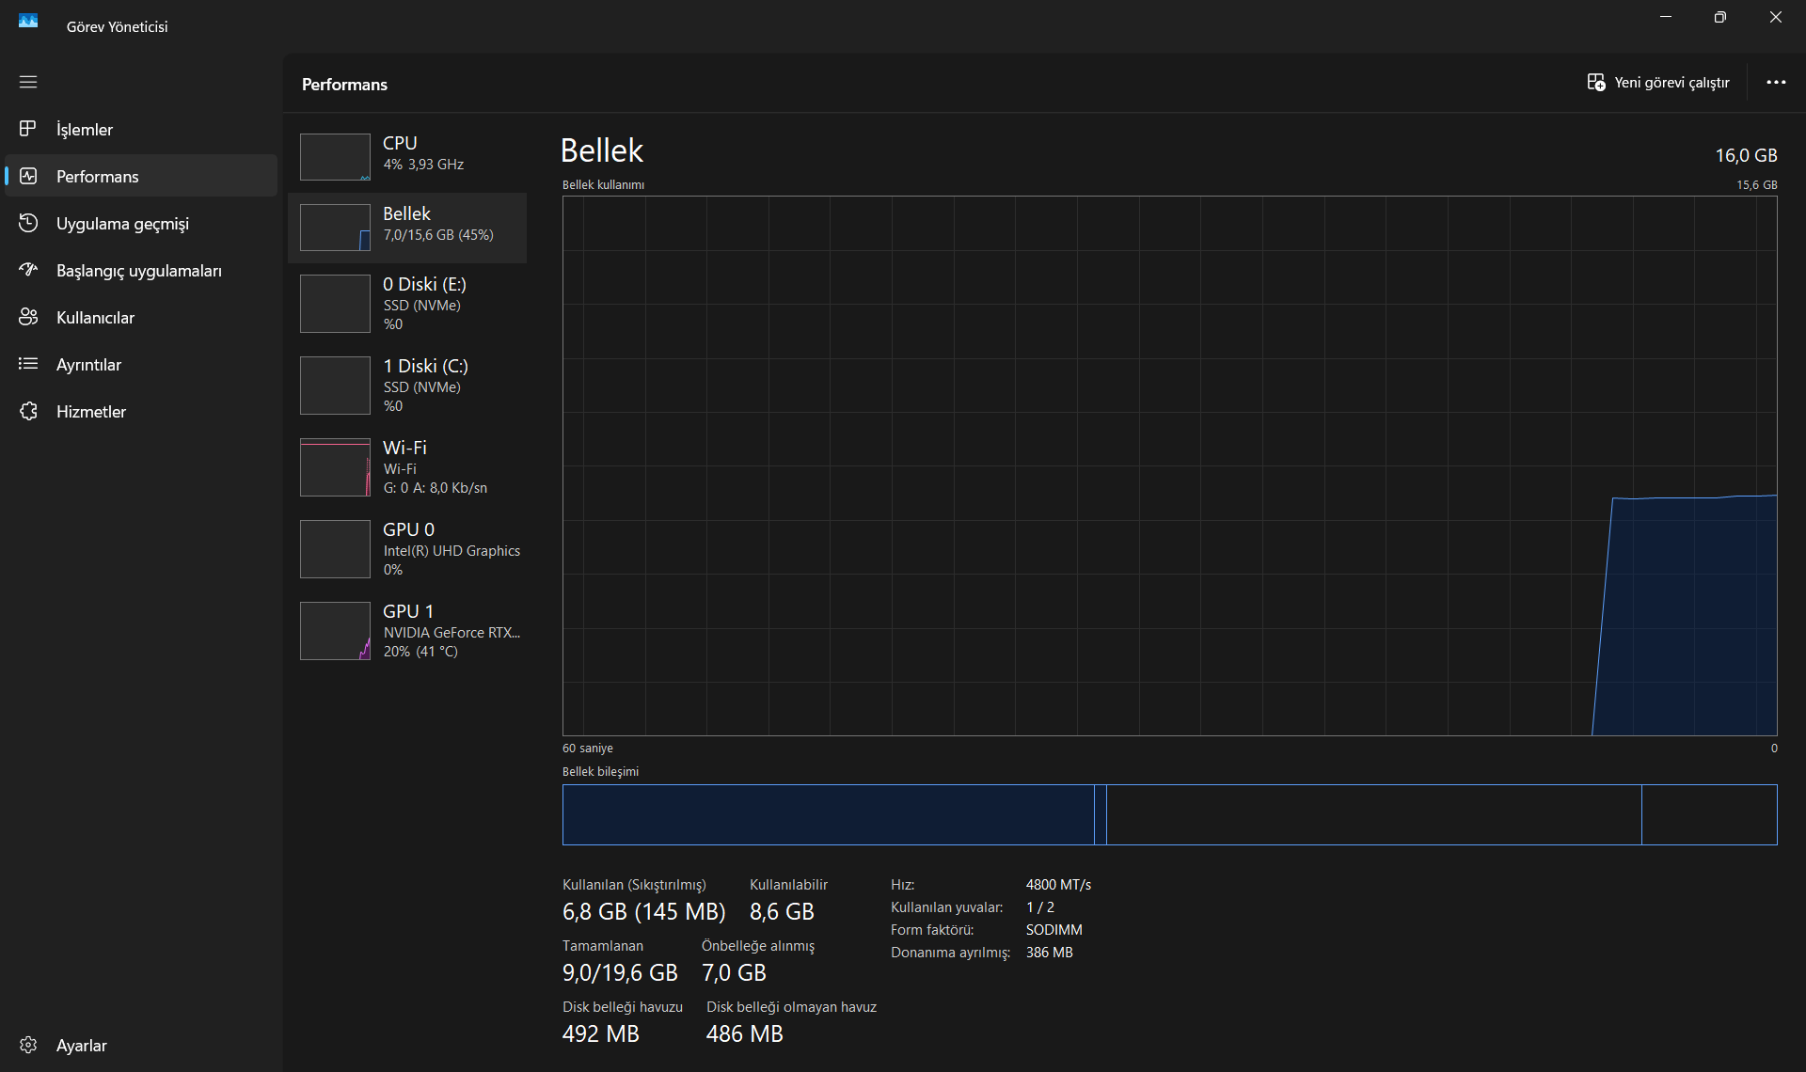Select the Wi-Fi graph thumbnail
1806x1072 pixels.
coord(335,467)
